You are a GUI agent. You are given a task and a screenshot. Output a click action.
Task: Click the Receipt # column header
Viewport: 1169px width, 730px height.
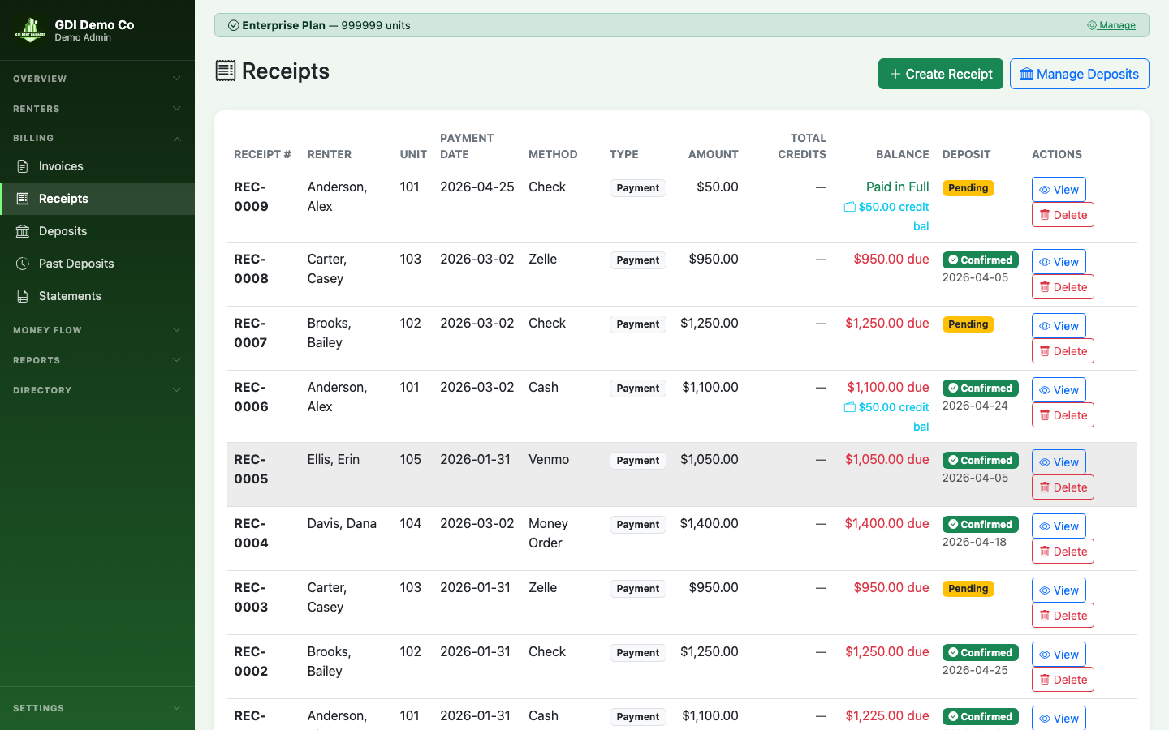(x=262, y=154)
